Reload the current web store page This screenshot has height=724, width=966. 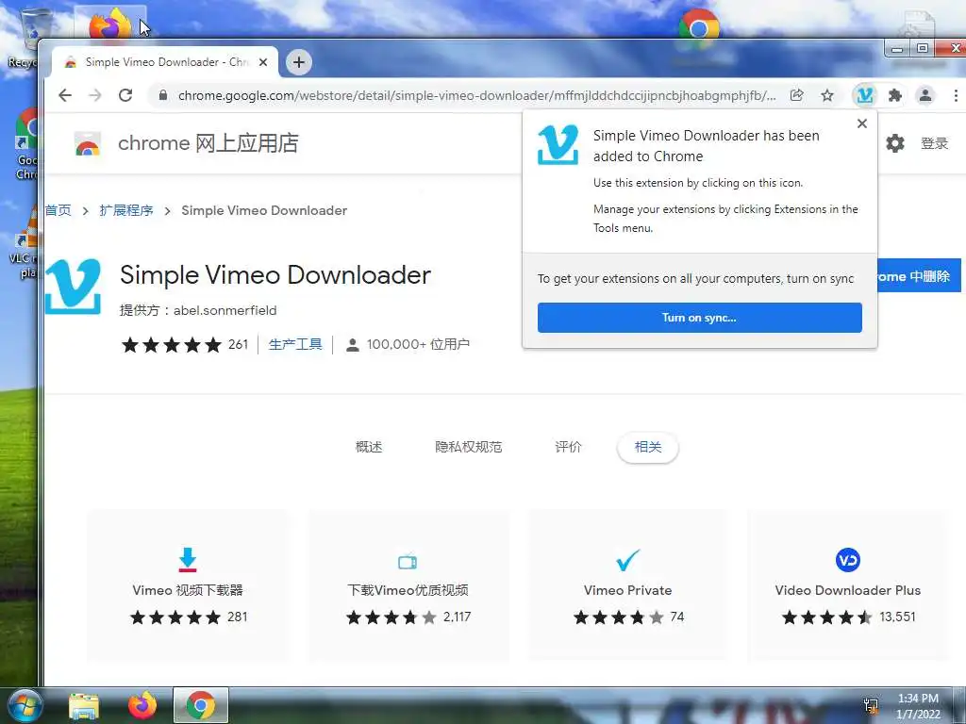(x=125, y=95)
